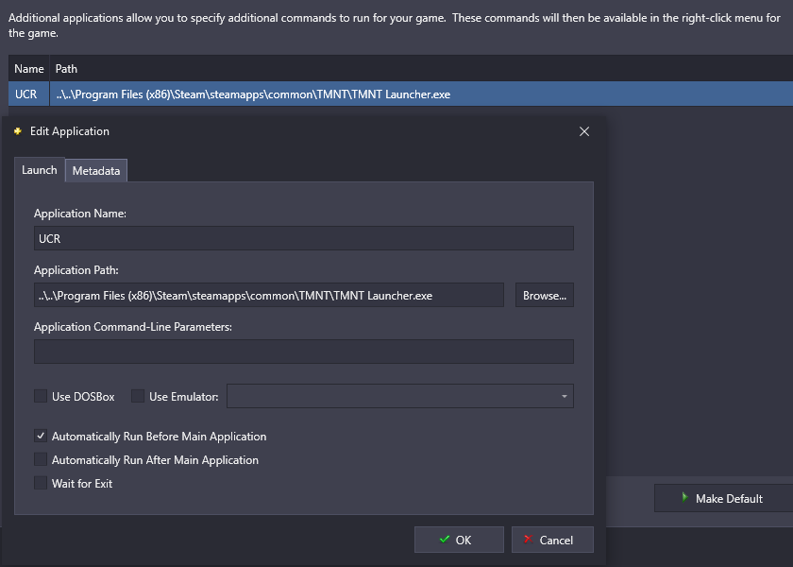Select the Launch tab
The image size is (793, 567).
(40, 169)
